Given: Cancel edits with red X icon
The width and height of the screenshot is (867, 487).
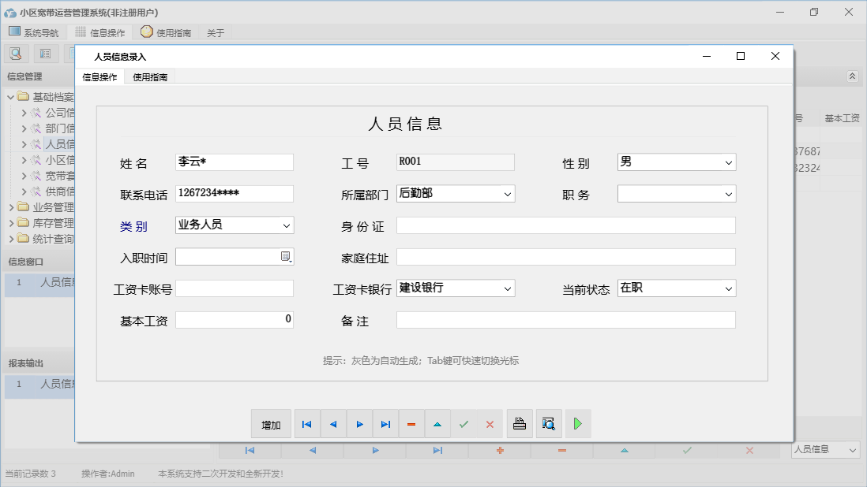Looking at the screenshot, I should pyautogui.click(x=490, y=424).
